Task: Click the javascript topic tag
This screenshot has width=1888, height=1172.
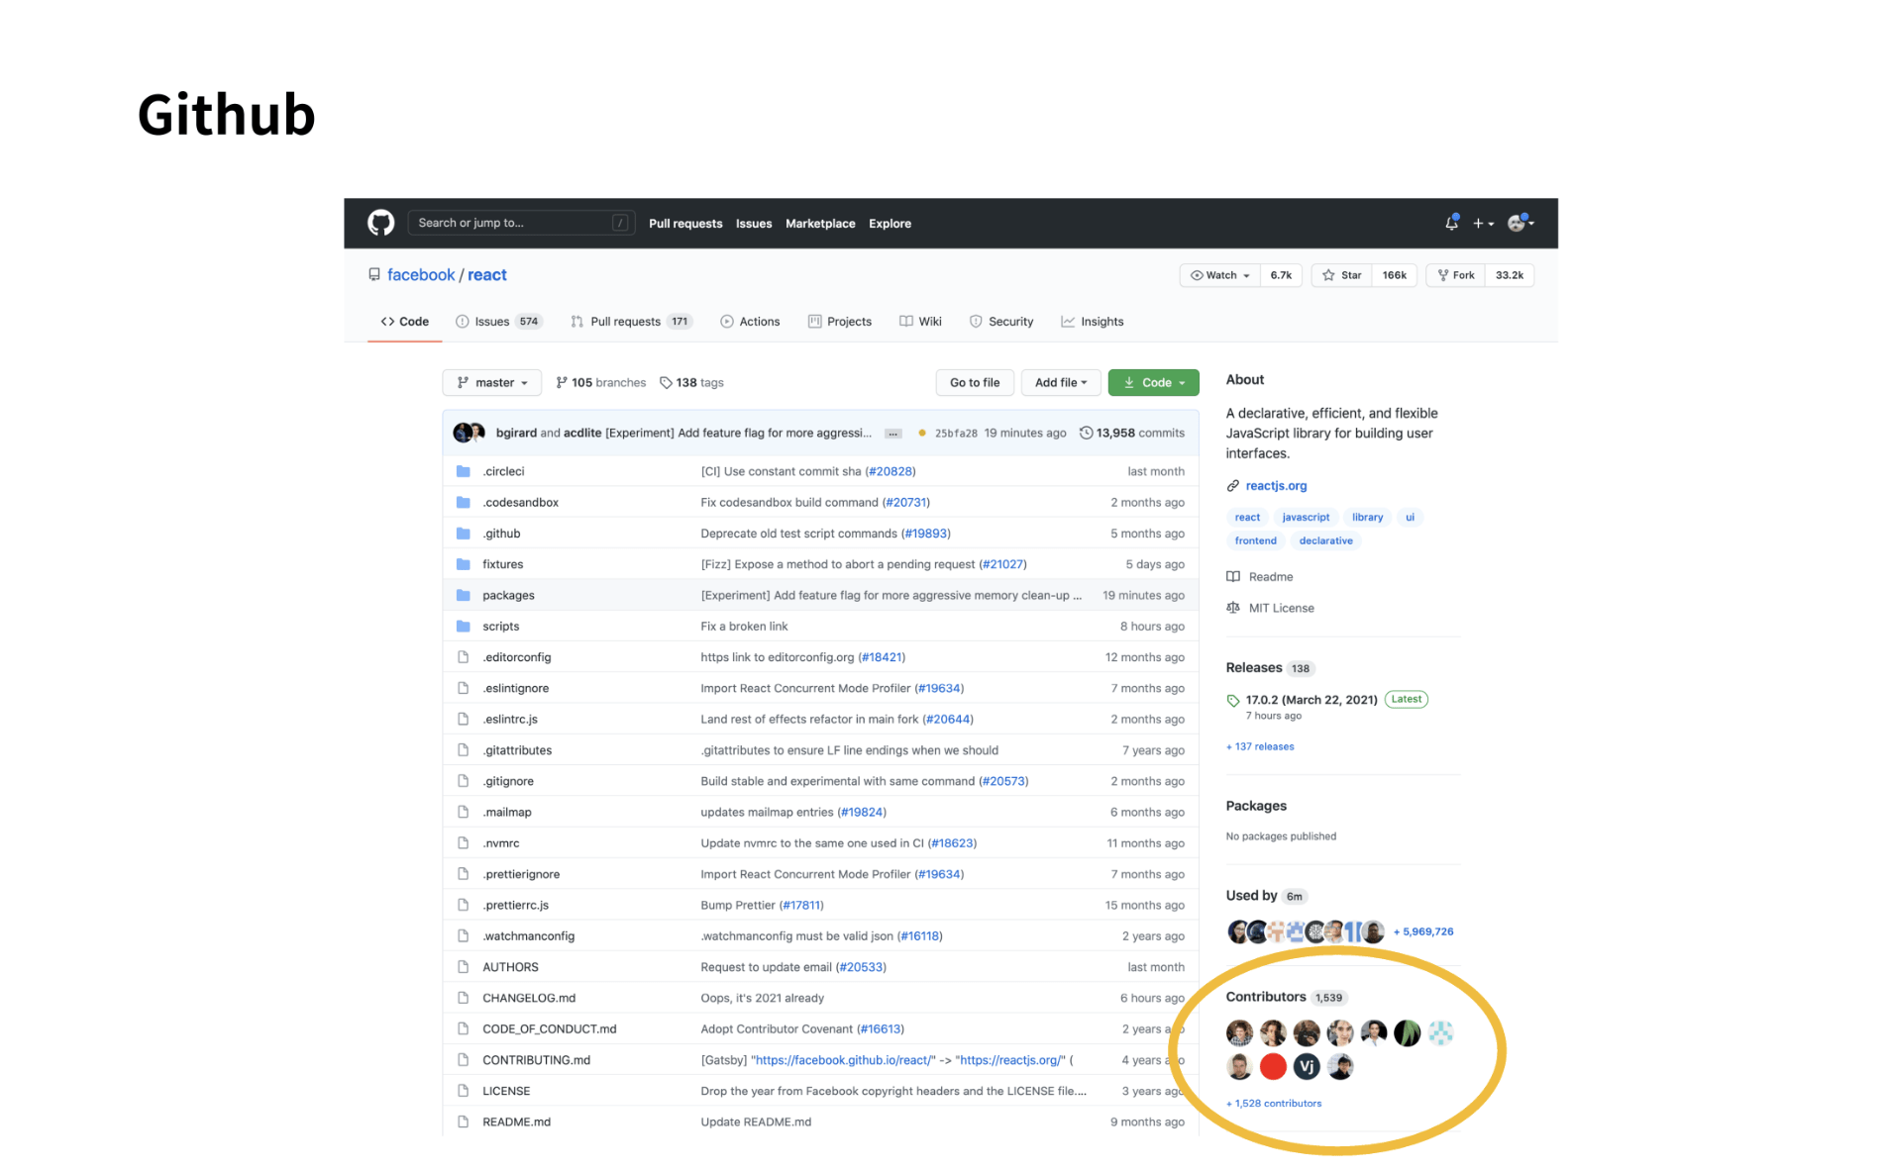Action: click(x=1305, y=518)
